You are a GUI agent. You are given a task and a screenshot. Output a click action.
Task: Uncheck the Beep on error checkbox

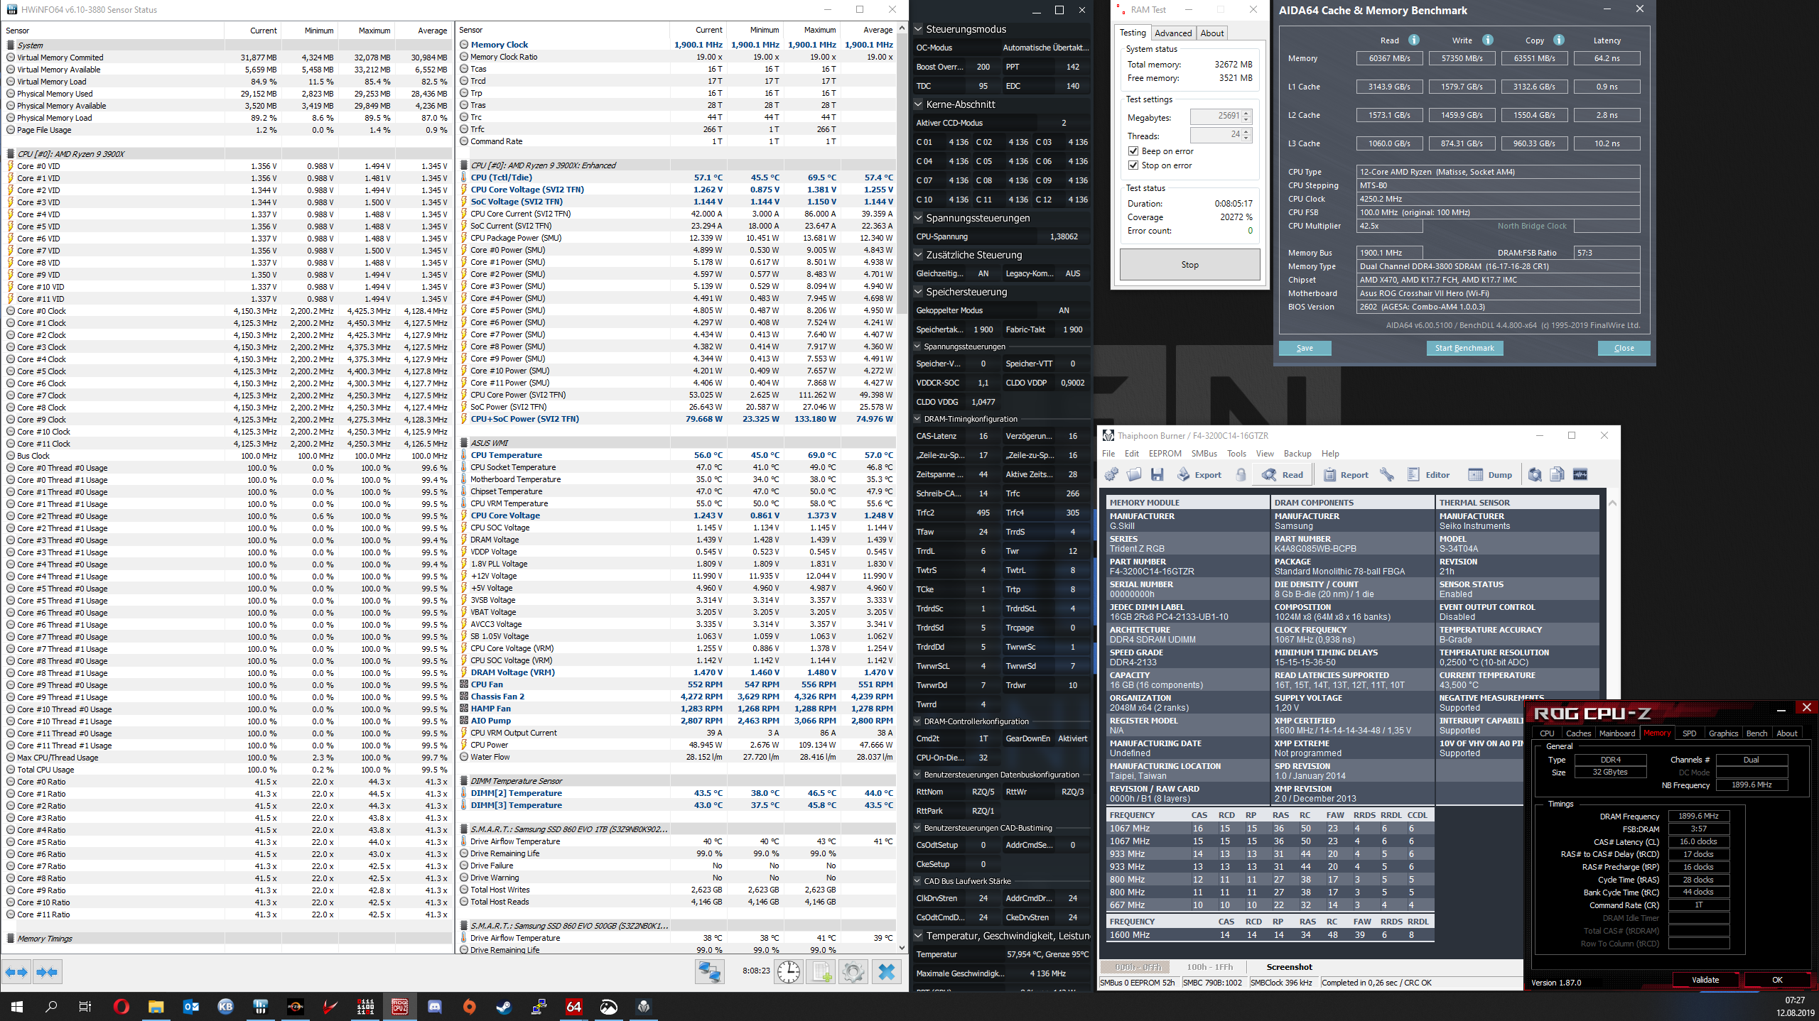[1134, 151]
